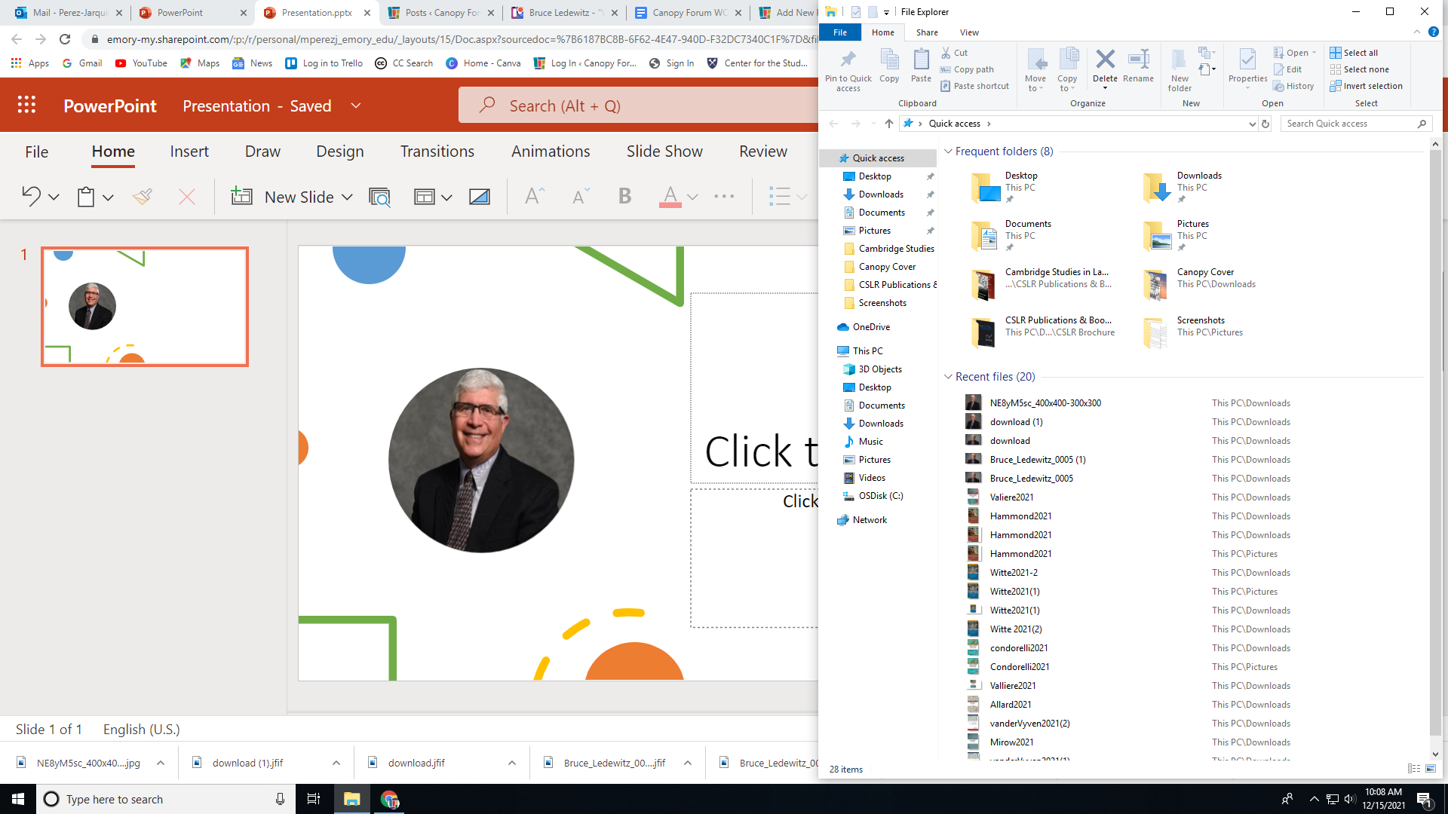
Task: Click Select all in File Explorer ribbon
Action: (x=1360, y=53)
